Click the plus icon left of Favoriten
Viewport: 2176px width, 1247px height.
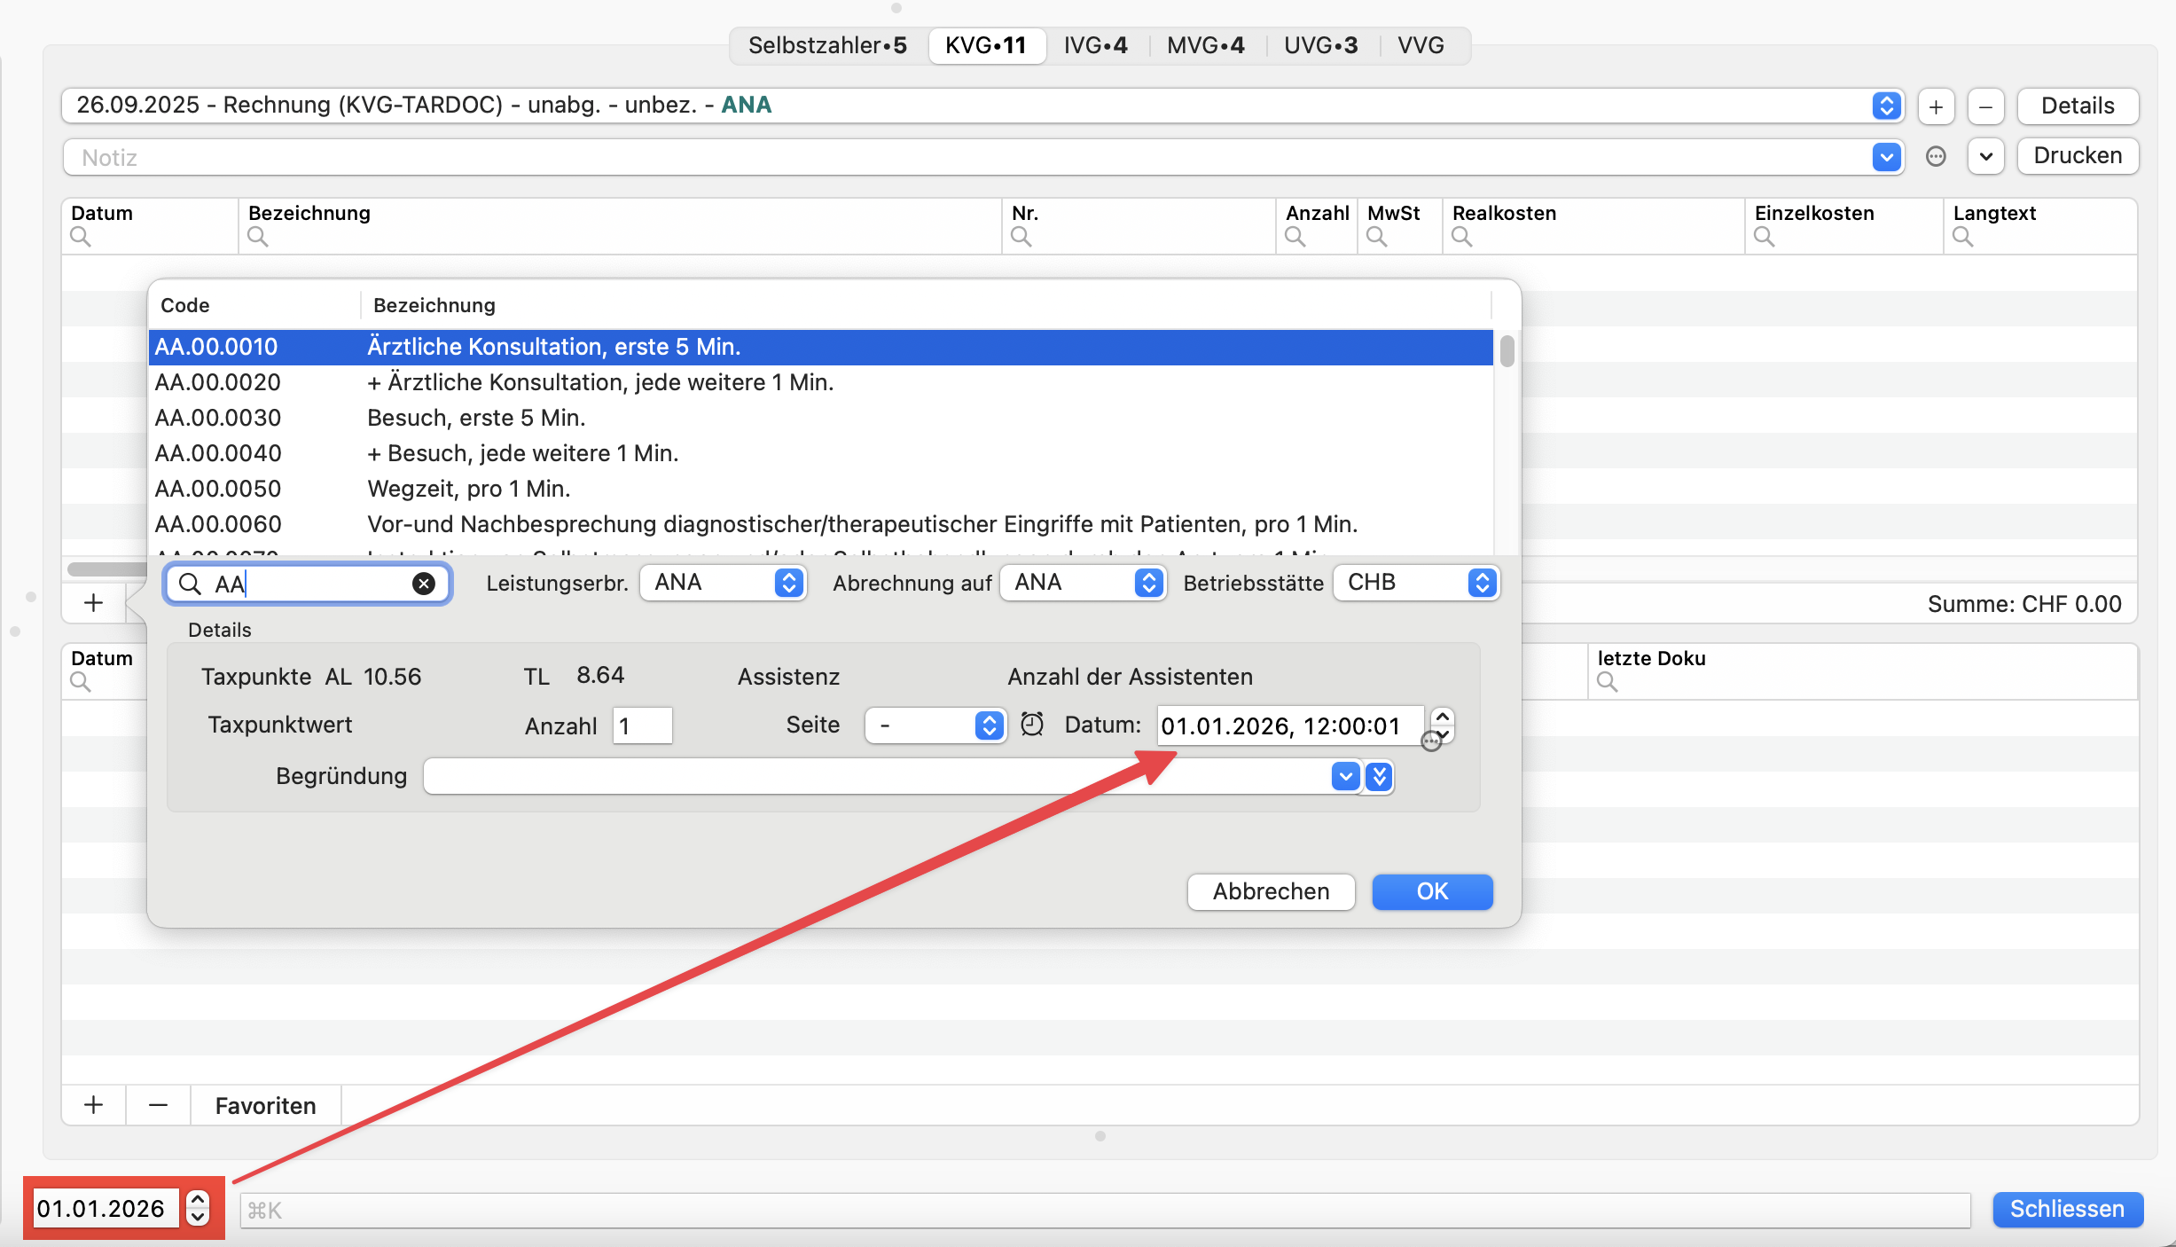pos(93,1105)
